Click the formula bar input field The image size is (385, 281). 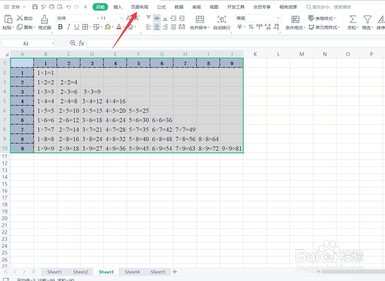click(x=236, y=43)
